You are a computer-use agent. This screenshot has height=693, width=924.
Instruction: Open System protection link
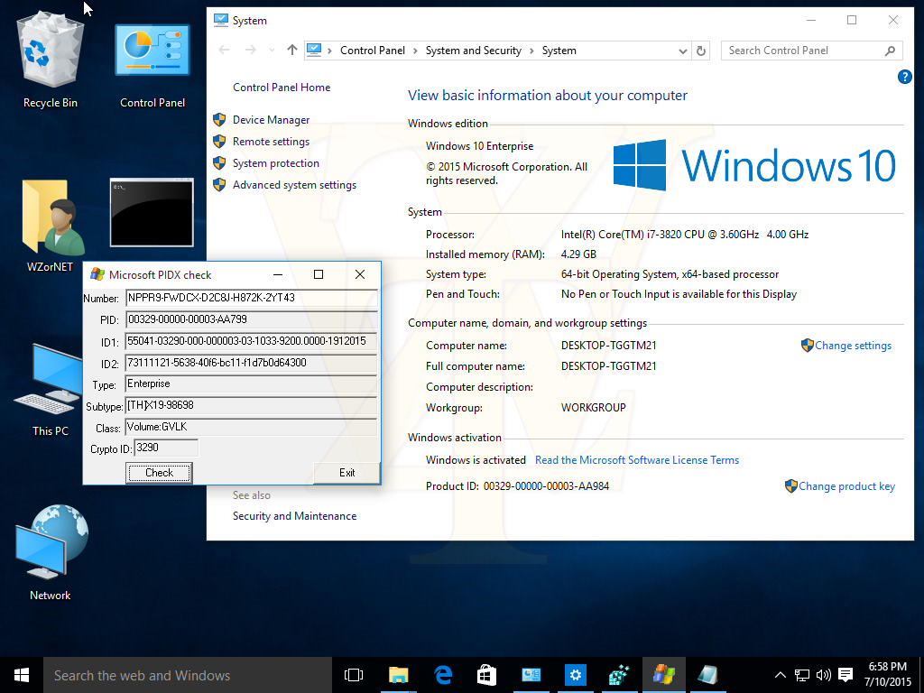click(x=276, y=163)
